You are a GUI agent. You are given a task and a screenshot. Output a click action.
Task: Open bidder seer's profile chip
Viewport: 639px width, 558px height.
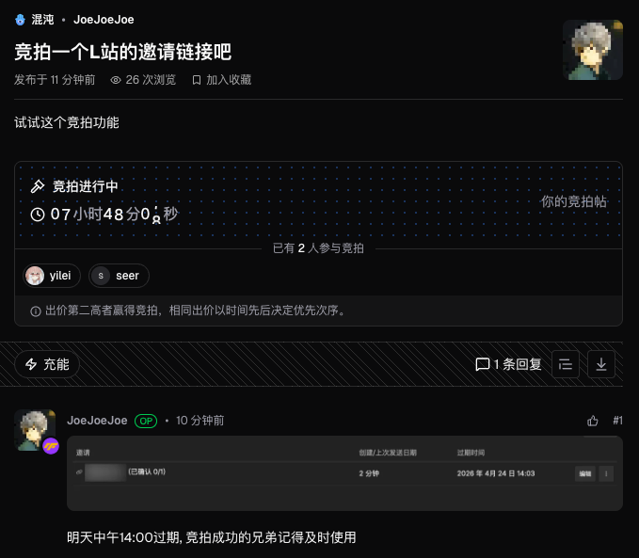(119, 276)
